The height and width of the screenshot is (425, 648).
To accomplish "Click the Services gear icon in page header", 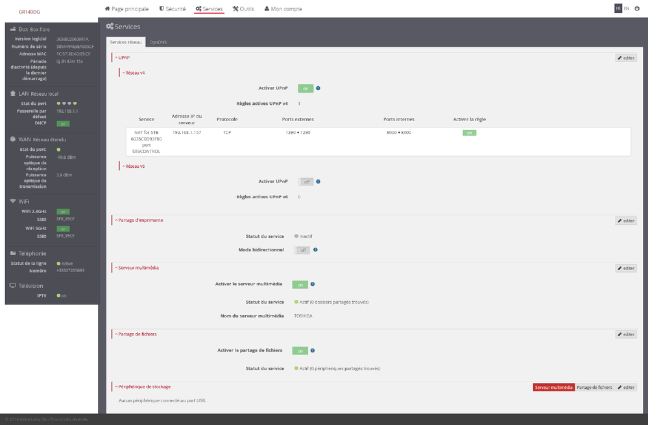I will click(110, 27).
